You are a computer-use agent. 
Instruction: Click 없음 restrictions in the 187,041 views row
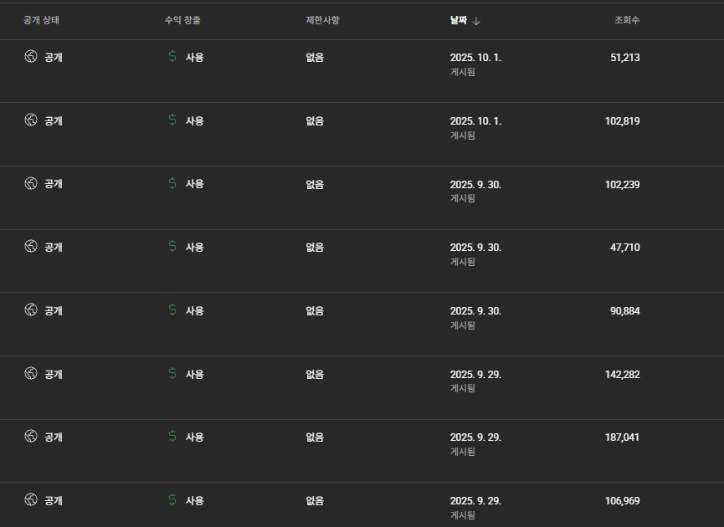tap(315, 437)
